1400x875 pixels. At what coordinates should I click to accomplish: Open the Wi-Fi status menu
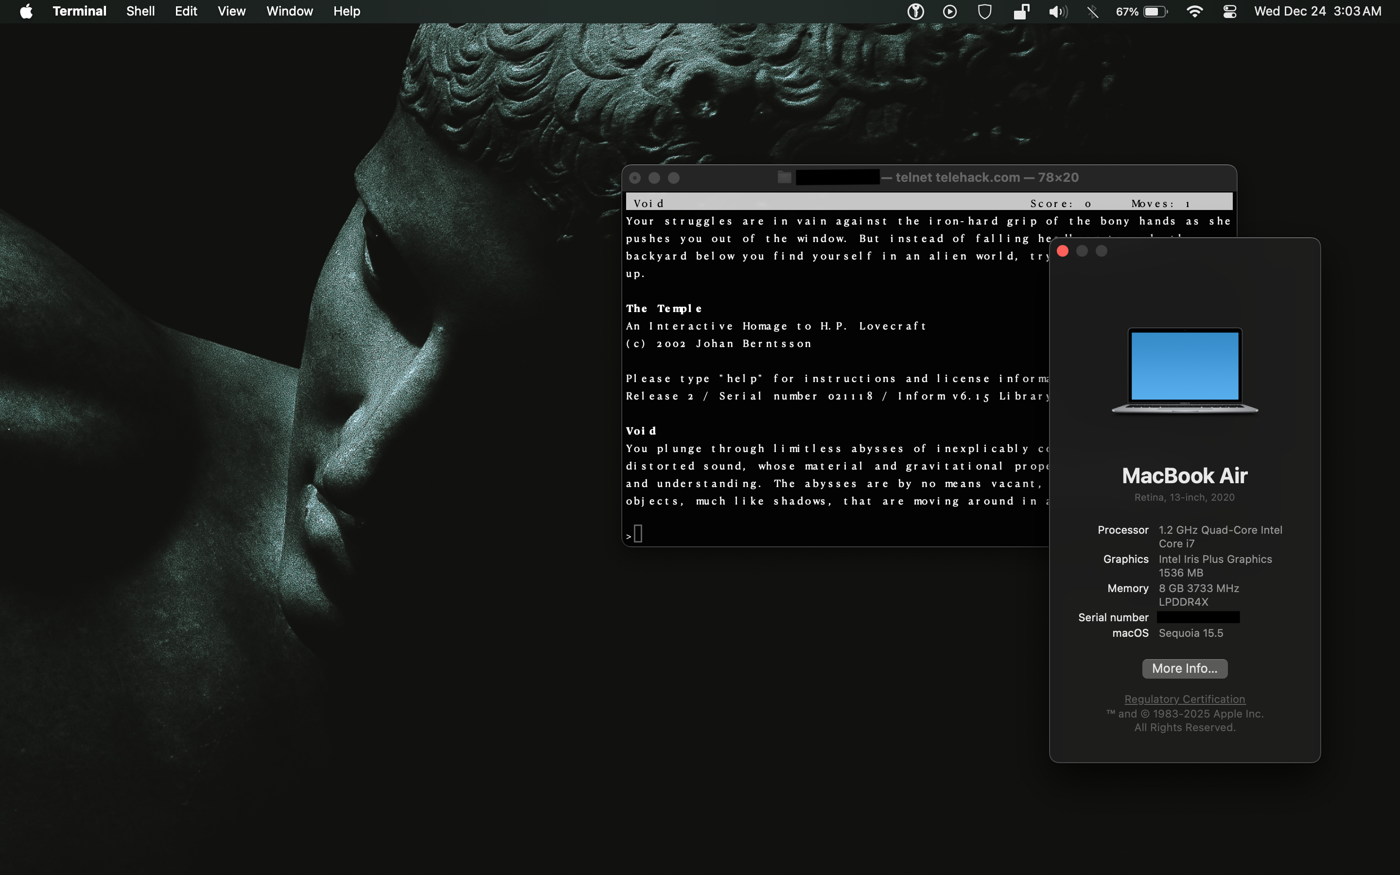[x=1195, y=12]
